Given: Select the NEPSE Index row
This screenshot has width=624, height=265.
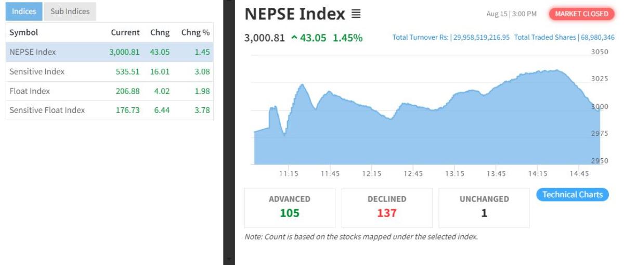Looking at the screenshot, I should [x=109, y=52].
